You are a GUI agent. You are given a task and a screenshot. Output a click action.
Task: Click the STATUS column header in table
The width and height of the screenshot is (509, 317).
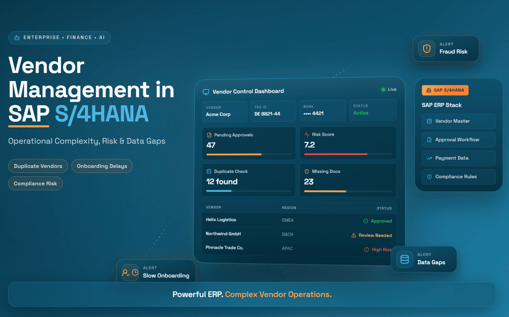tap(384, 208)
